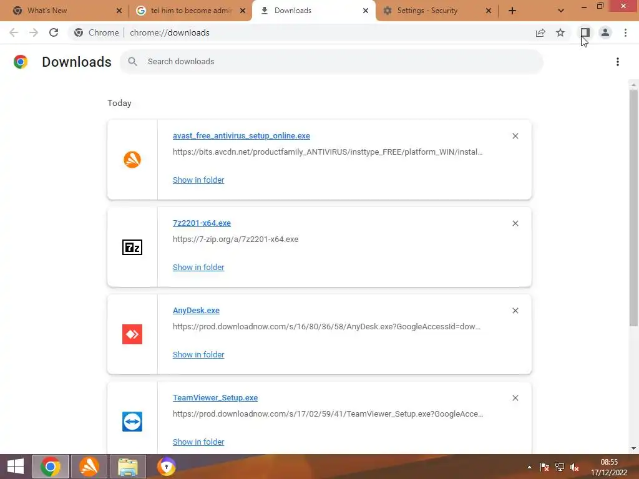Close the Settings - Security tab
The width and height of the screenshot is (639, 479).
click(x=489, y=11)
